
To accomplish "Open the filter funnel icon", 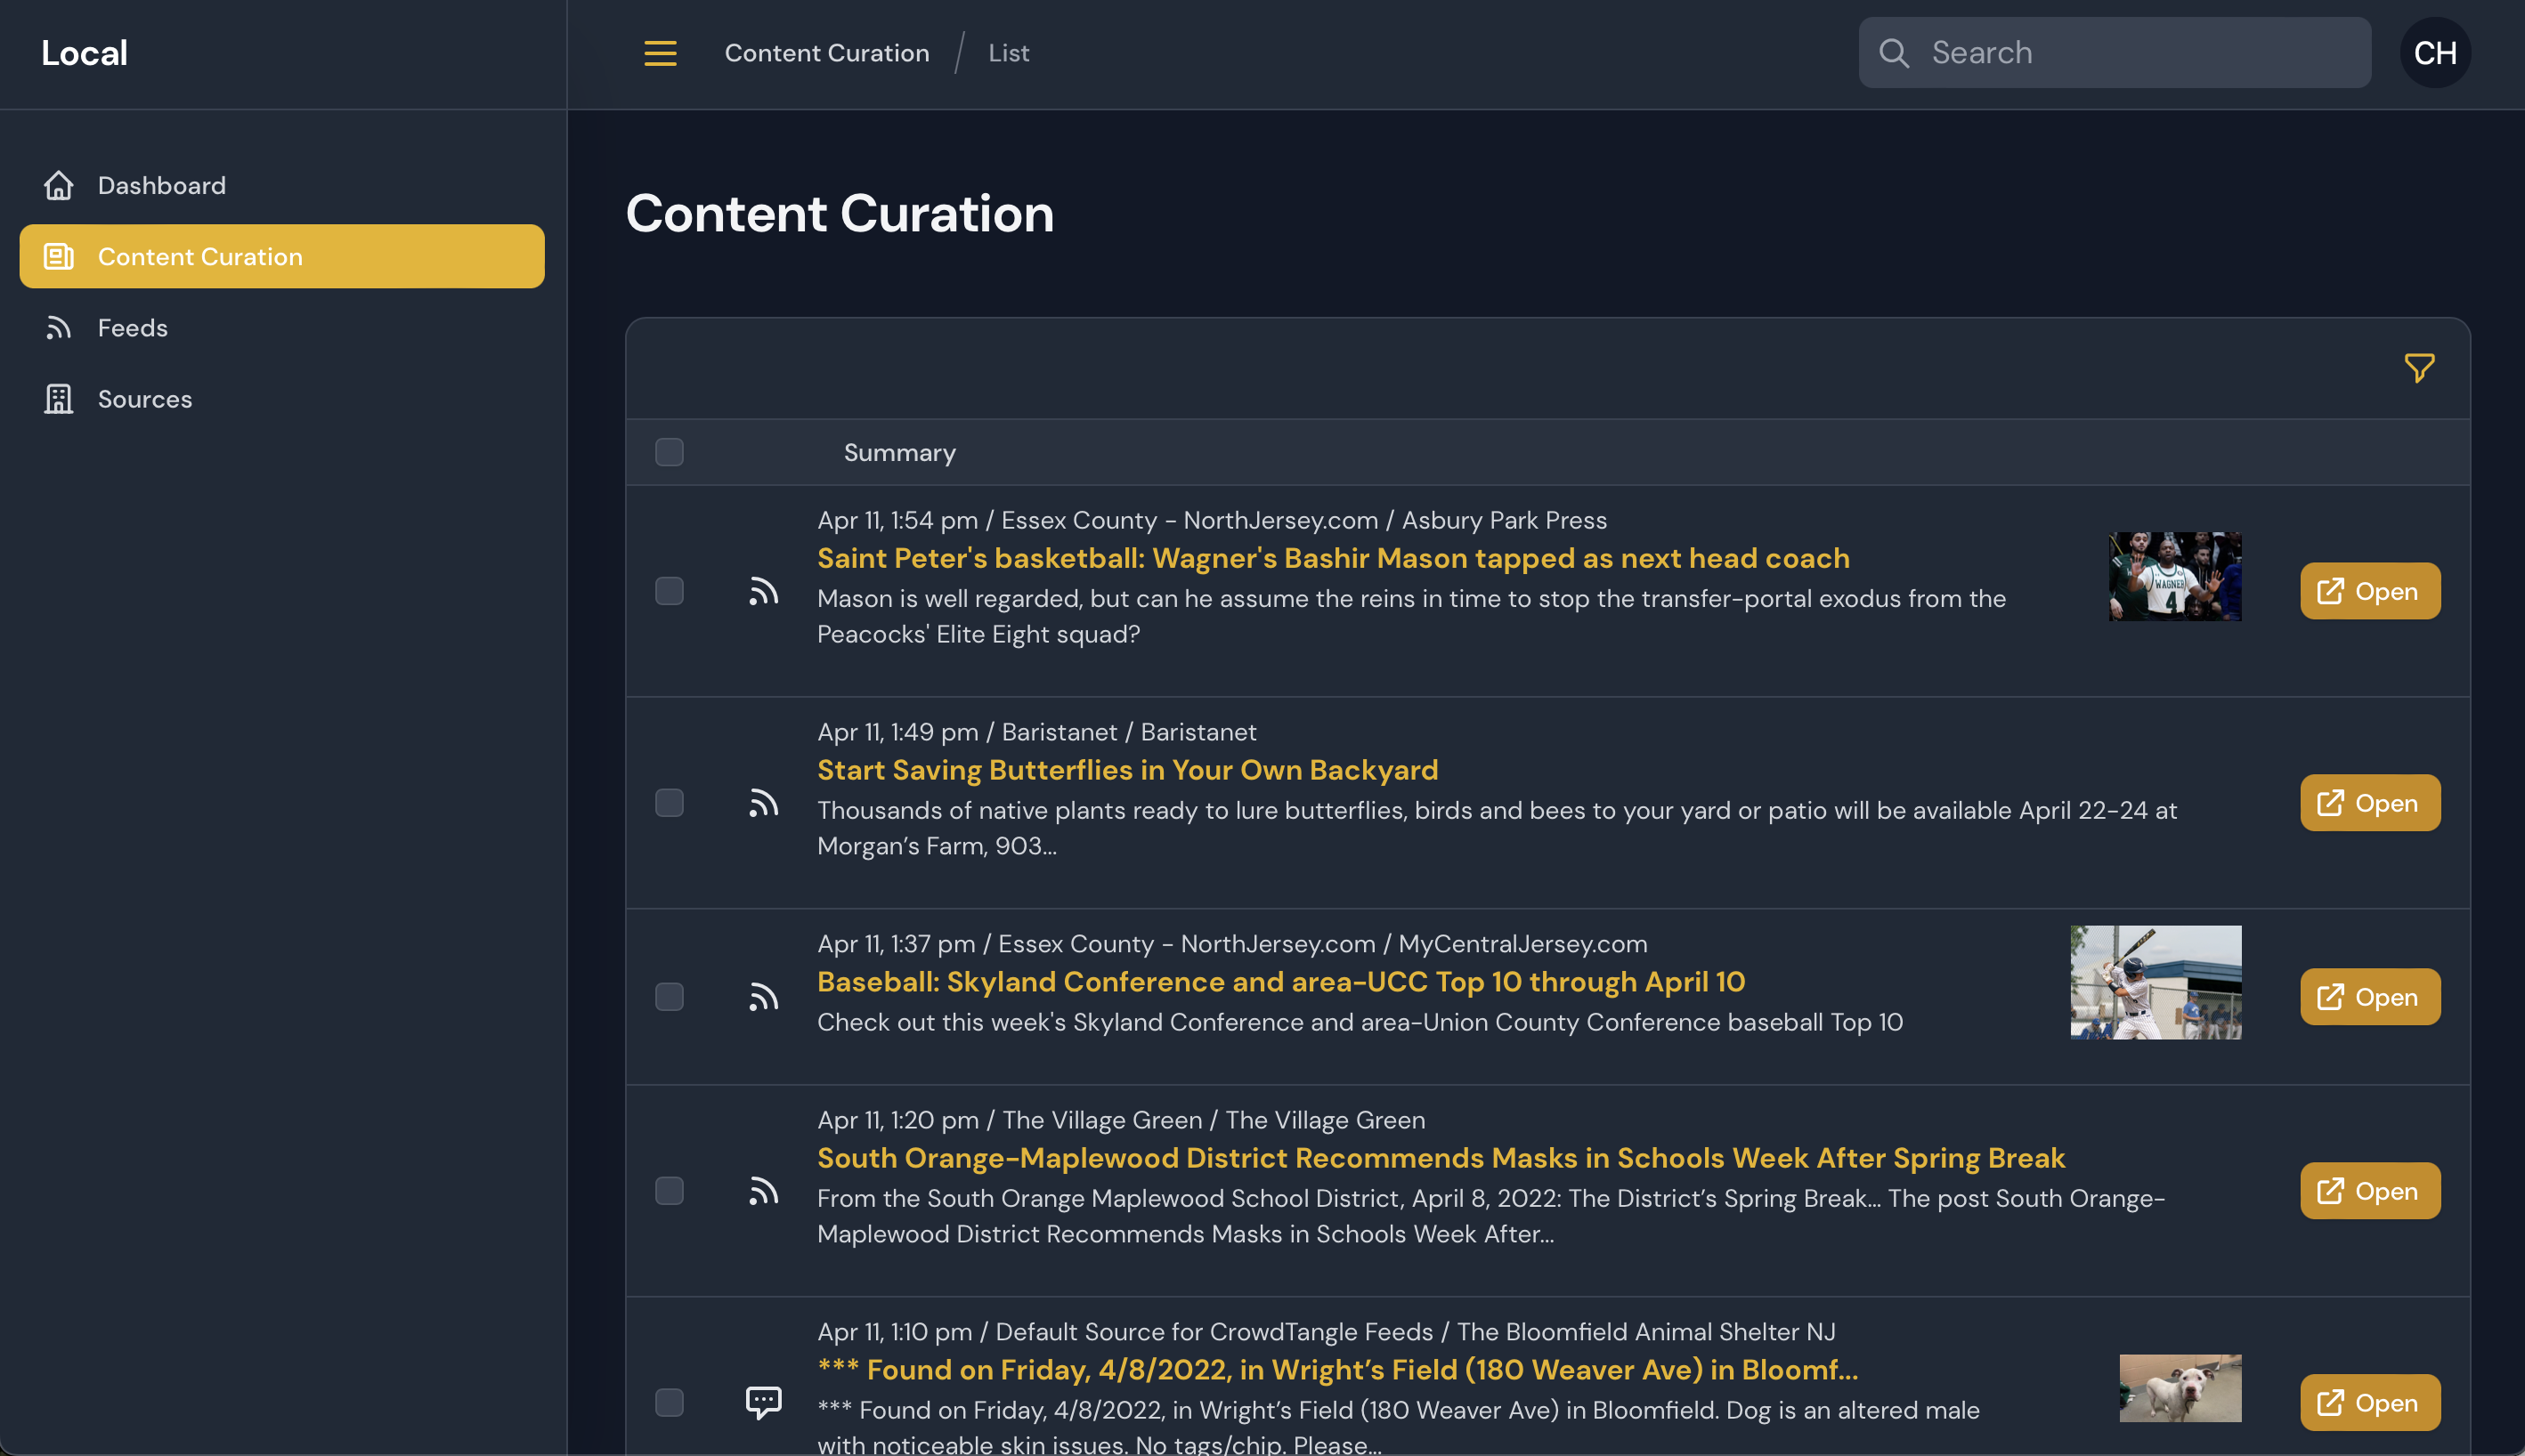I will coord(2418,368).
